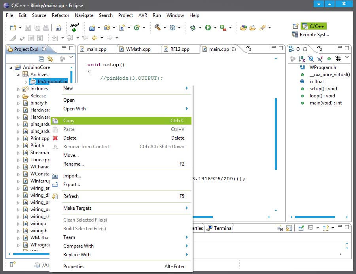Viewport: 356px width, 274px height.
Task: Click the New file wizard icon
Action: click(13, 28)
